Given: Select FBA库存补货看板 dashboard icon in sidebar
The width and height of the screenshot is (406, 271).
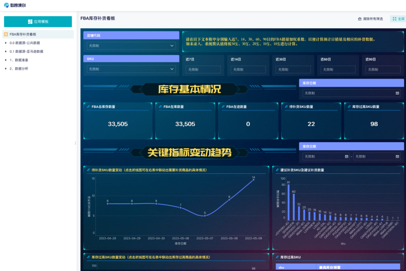Looking at the screenshot, I should click(6, 34).
